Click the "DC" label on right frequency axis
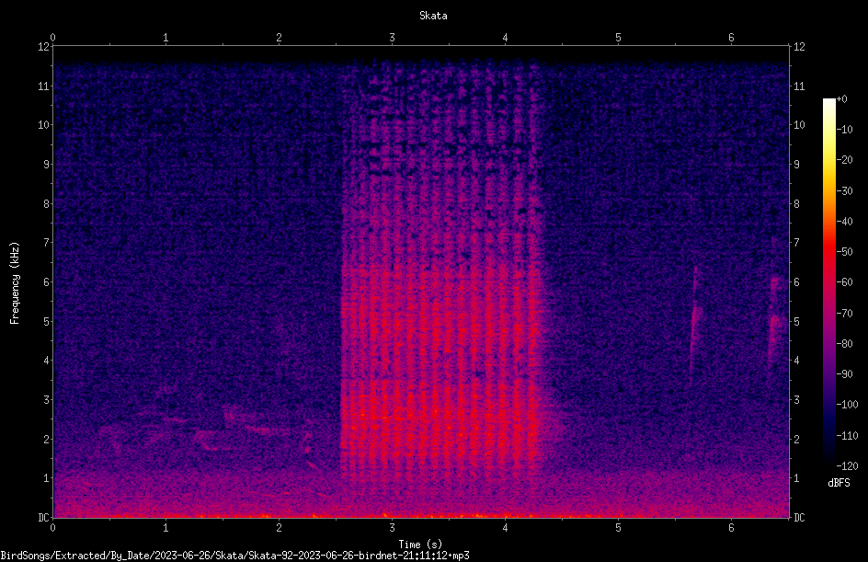This screenshot has height=562, width=868. [x=799, y=517]
